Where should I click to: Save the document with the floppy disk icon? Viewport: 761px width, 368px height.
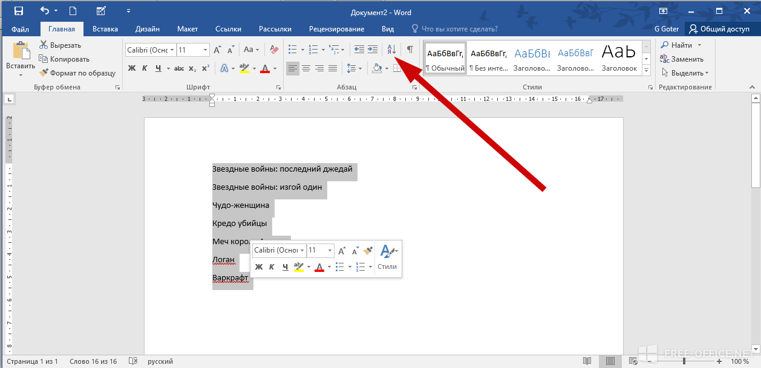[19, 11]
